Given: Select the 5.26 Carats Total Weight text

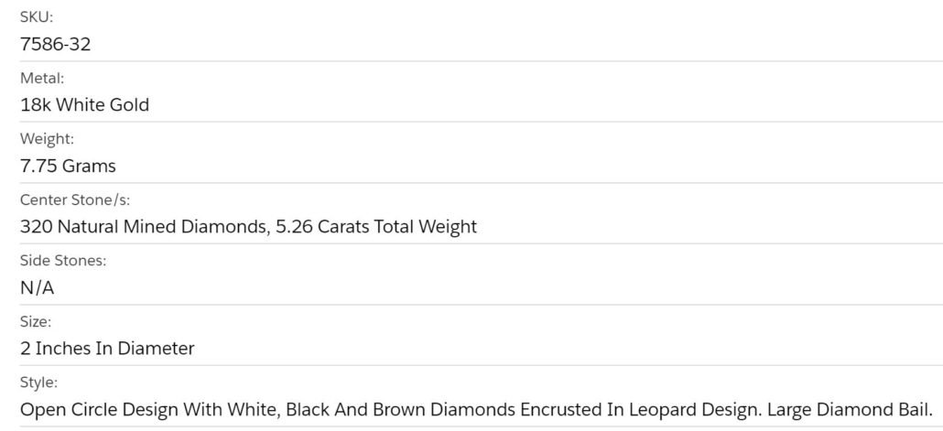Looking at the screenshot, I should tap(376, 227).
